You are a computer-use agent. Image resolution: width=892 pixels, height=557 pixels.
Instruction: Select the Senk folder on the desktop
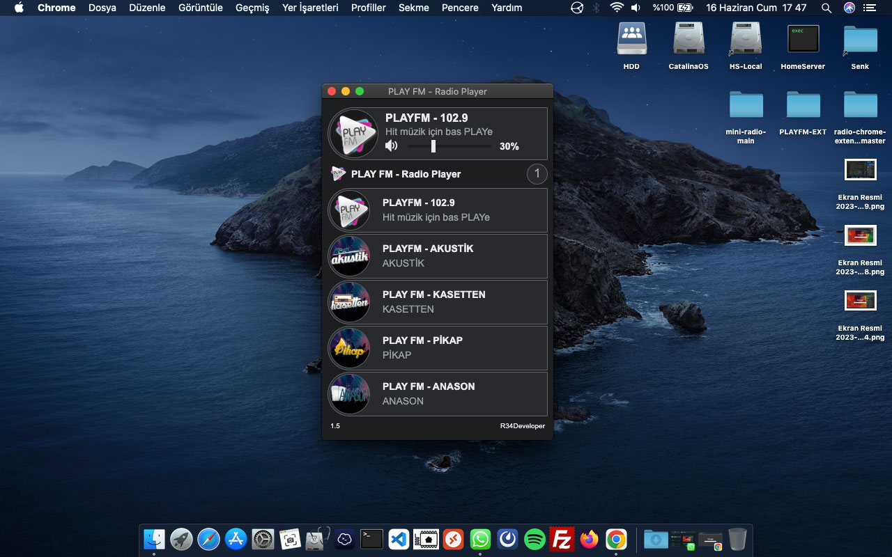pos(860,39)
